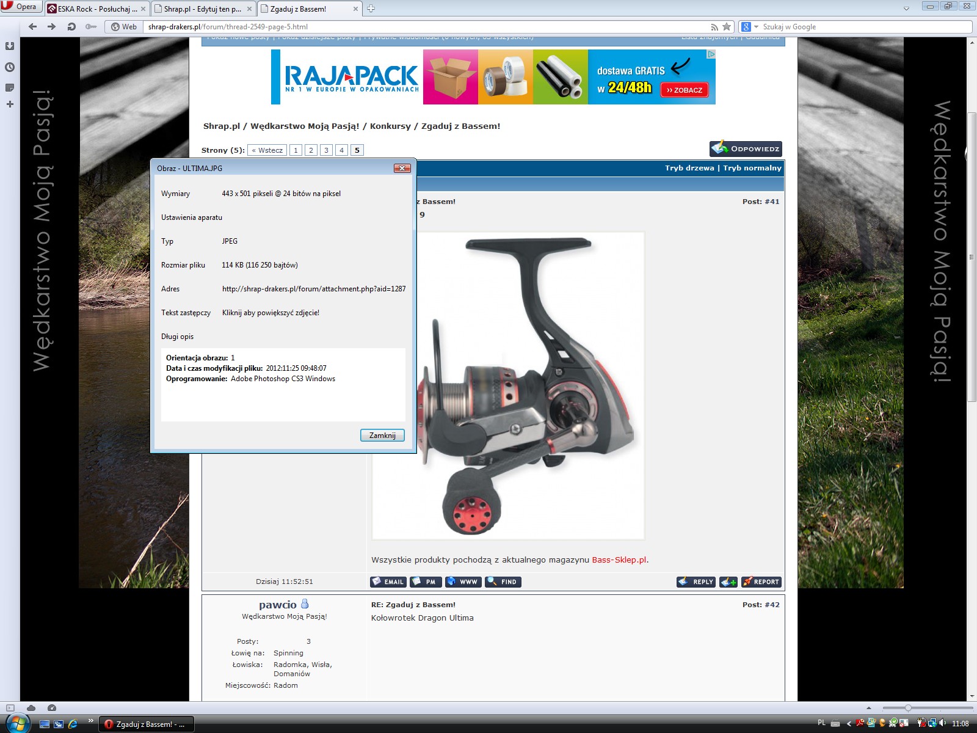Viewport: 977px width, 733px height.
Task: Bookmark page with the star icon
Action: click(727, 27)
